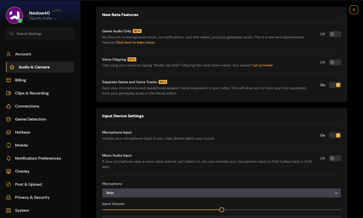Switch to Game Detection settings
Image resolution: width=363 pixels, height=218 pixels.
tap(40, 119)
